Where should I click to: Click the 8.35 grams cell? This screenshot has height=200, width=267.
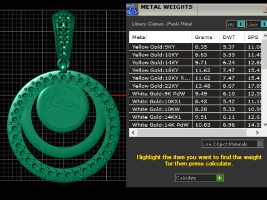pos(206,47)
